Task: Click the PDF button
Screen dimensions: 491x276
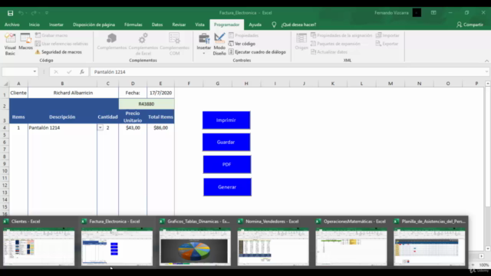Action: click(x=227, y=164)
